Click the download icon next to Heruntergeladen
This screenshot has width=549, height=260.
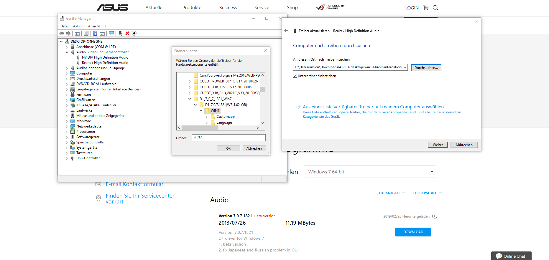click(x=435, y=216)
